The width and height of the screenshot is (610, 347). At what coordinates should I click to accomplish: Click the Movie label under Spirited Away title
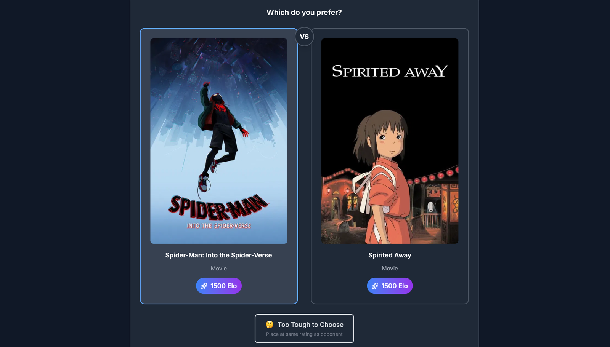(390, 269)
